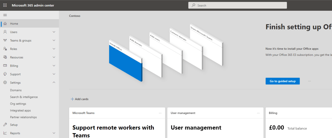The width and height of the screenshot is (332, 138).
Task: Click the Users person icon
Action: coord(5,32)
